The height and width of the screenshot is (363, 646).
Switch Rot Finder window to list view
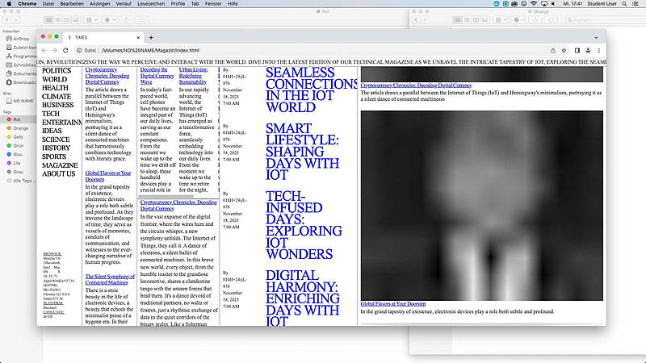[57, 19]
